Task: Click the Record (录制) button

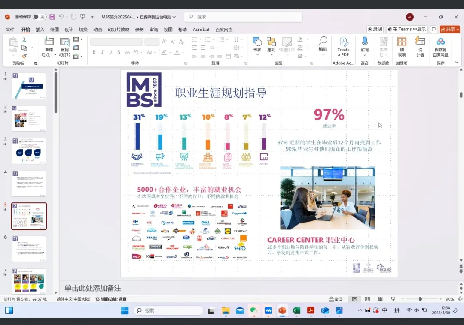Action: coord(375,30)
